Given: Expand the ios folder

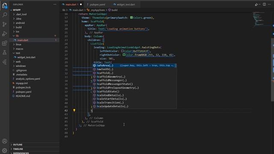Looking at the screenshot, I should tap(17, 32).
